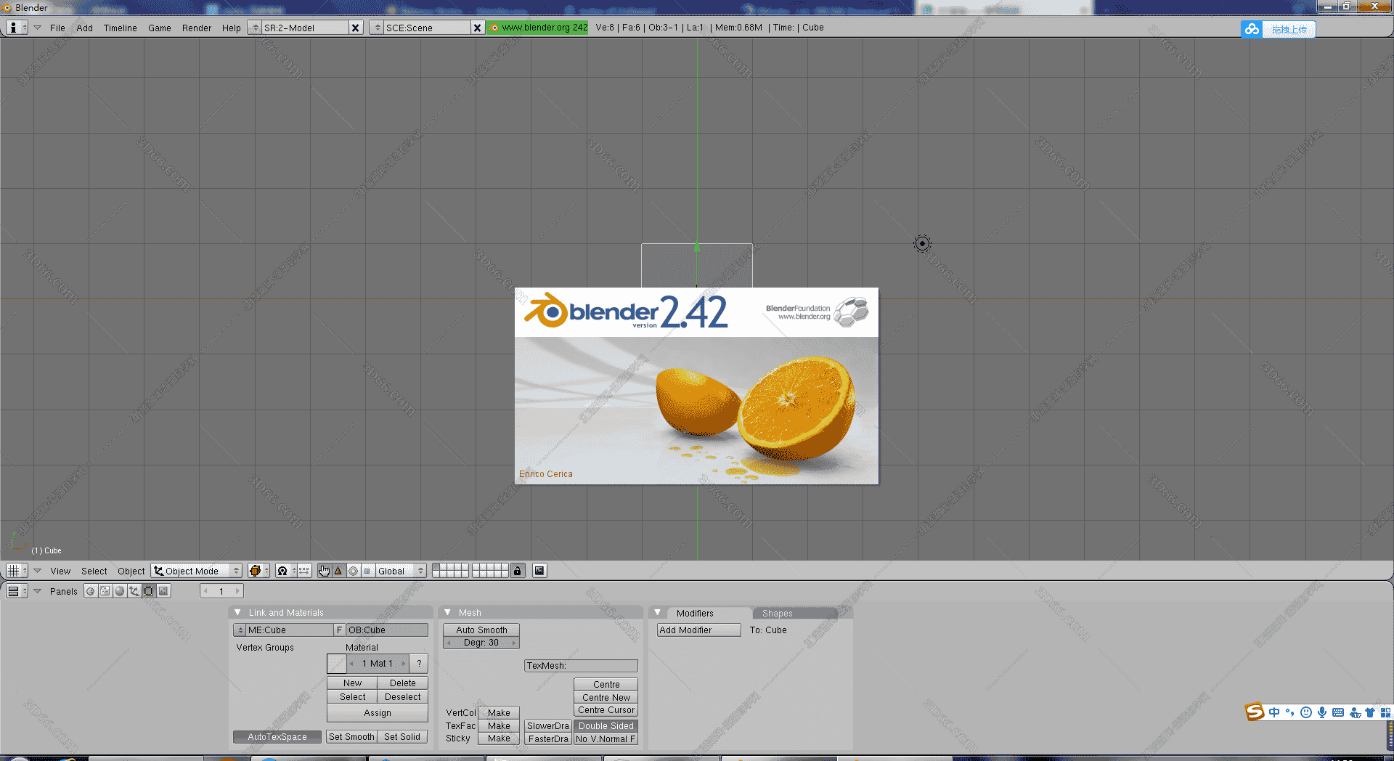
Task: Click the draw type cube icon
Action: click(x=256, y=571)
